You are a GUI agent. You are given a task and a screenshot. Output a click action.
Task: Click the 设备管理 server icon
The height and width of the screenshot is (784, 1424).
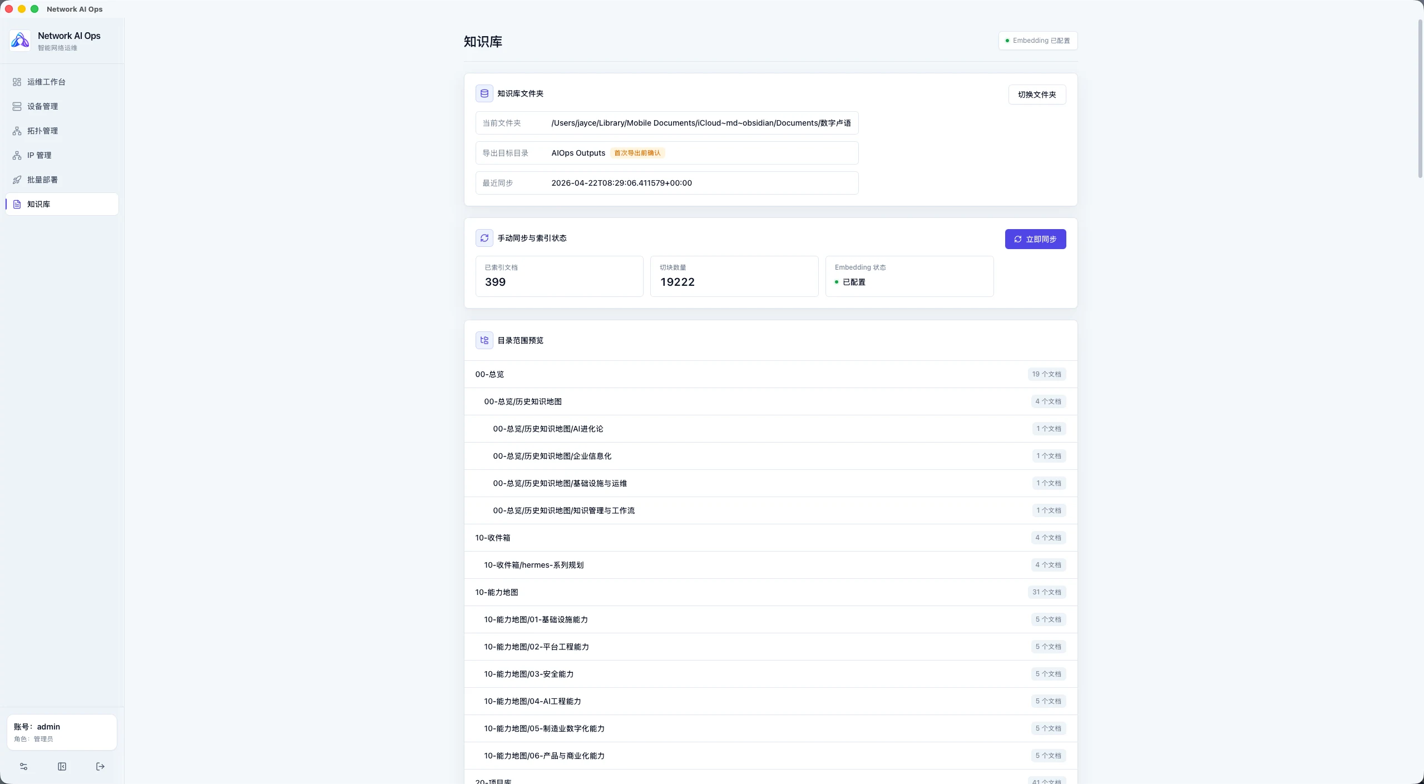click(x=17, y=106)
